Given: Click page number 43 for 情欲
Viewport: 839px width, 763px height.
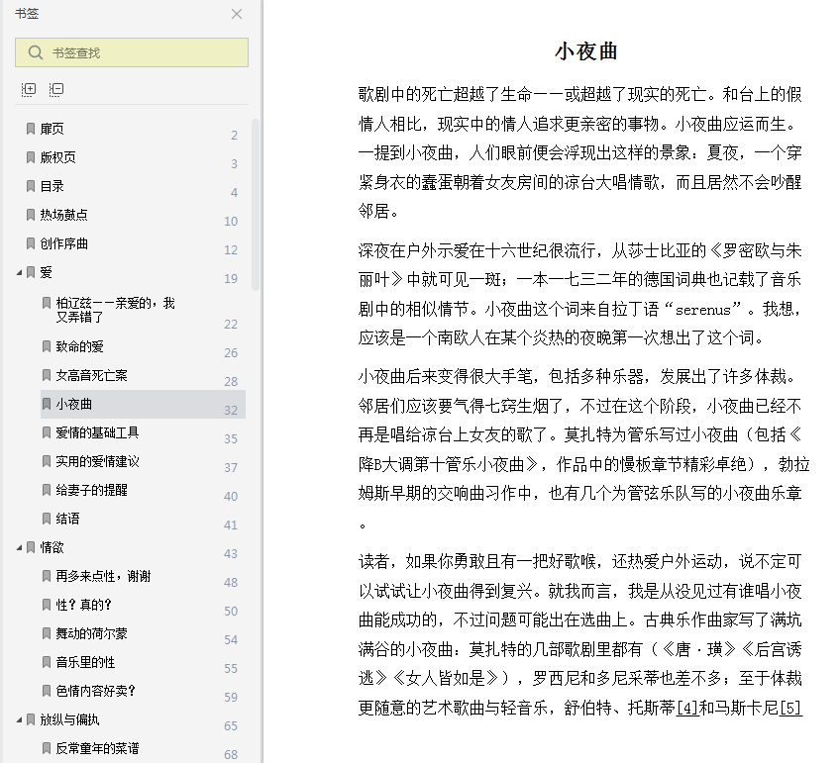Looking at the screenshot, I should point(231,554).
